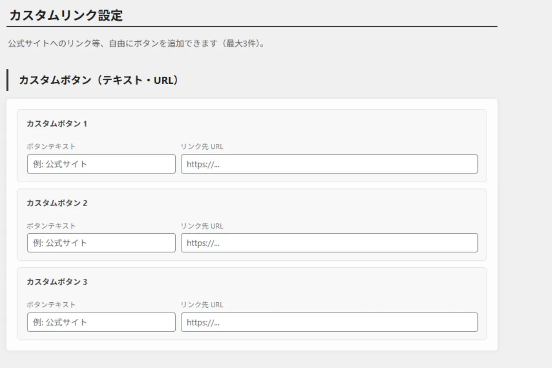Click the description text mentioning 最大3件
The image size is (552, 368).
[137, 45]
